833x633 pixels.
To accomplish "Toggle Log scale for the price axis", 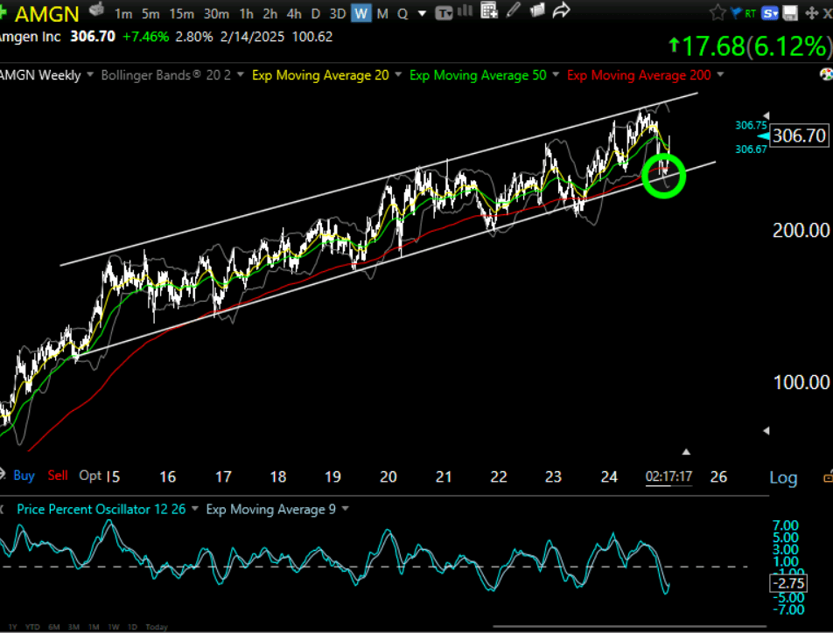I will click(783, 477).
